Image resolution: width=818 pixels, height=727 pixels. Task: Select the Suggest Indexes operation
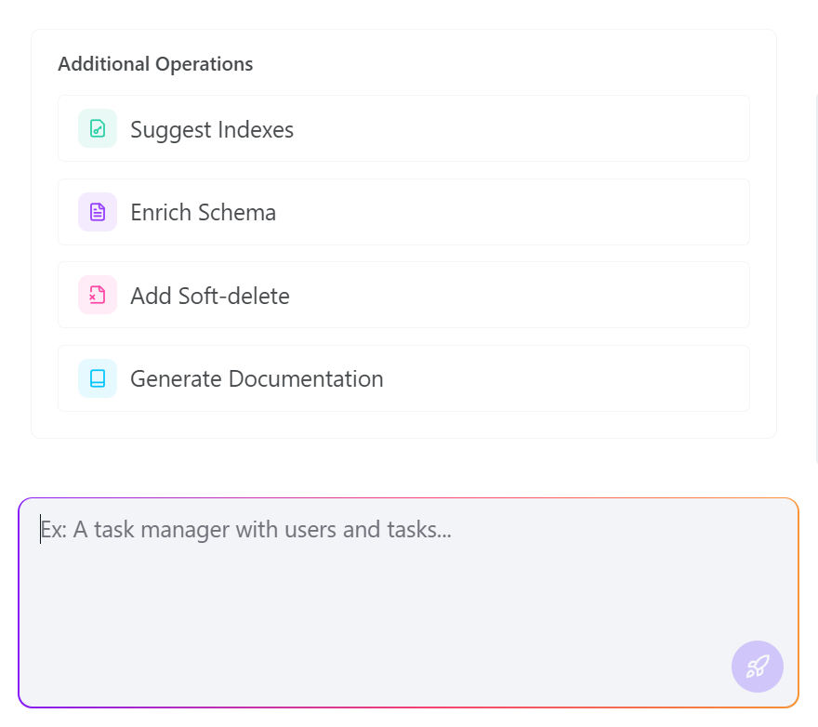(403, 128)
